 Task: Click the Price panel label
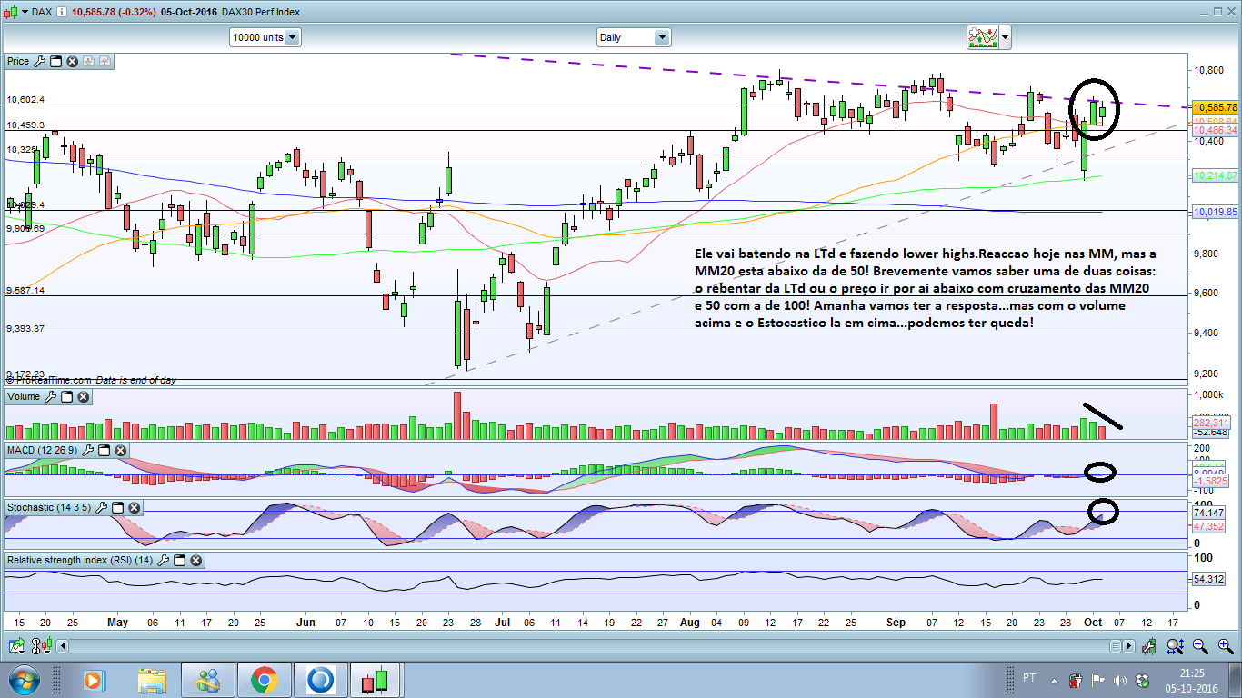click(x=18, y=62)
